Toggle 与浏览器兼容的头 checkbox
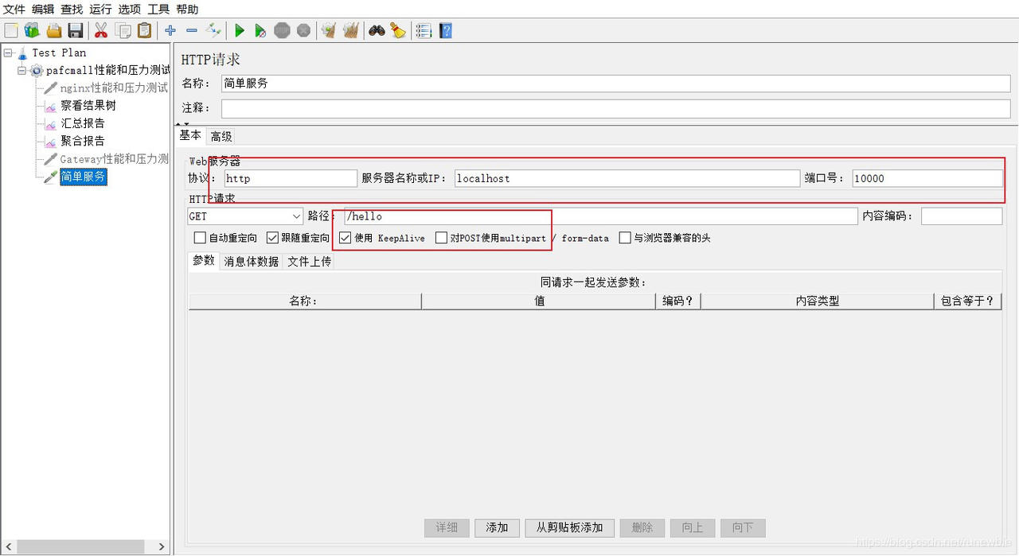The height and width of the screenshot is (556, 1019). pyautogui.click(x=626, y=238)
